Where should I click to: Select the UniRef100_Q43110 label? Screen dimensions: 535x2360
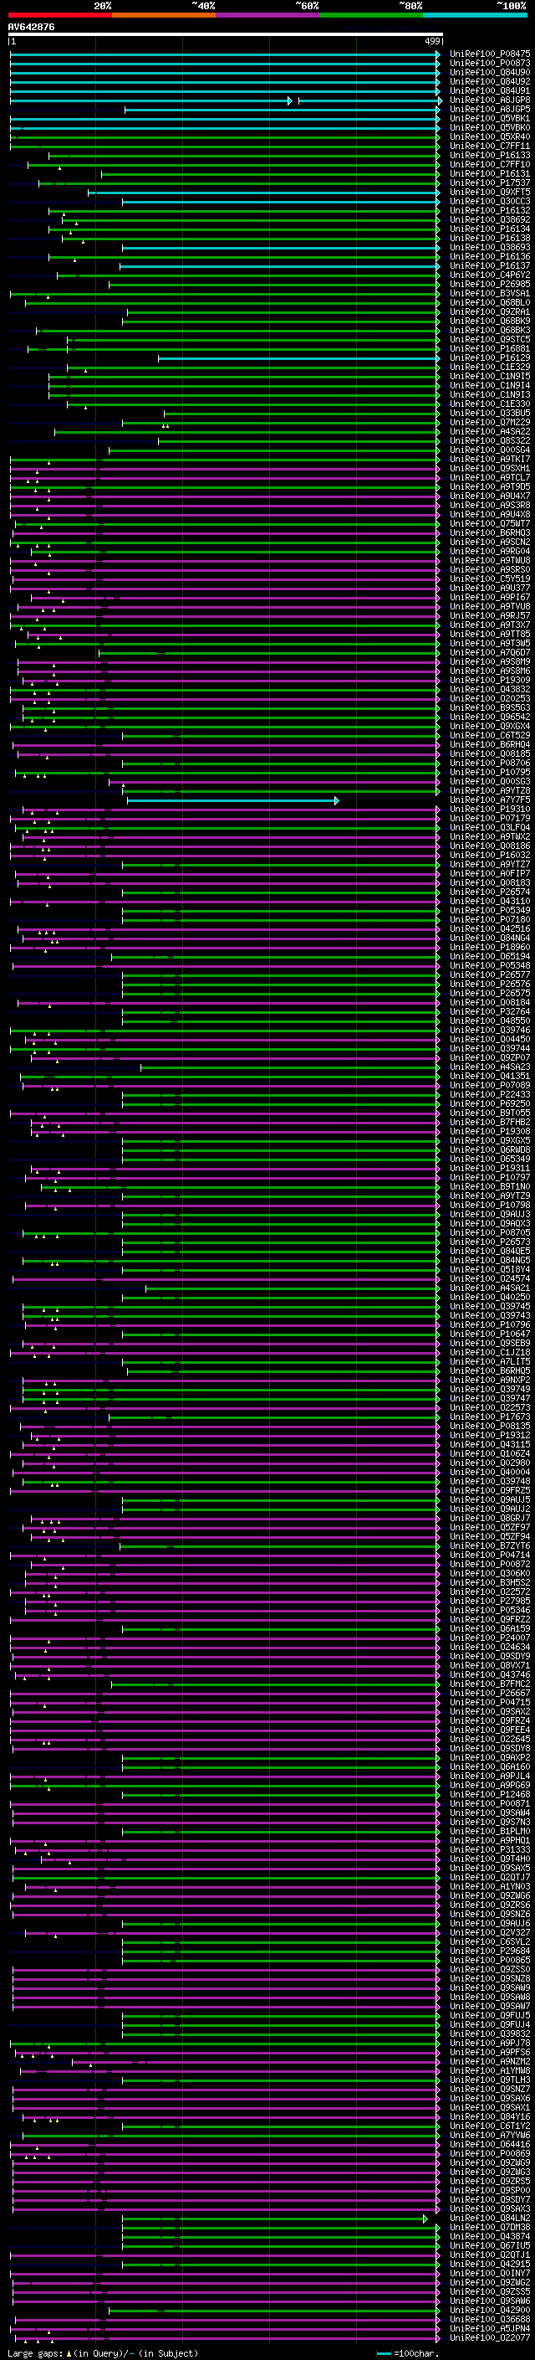[x=490, y=901]
